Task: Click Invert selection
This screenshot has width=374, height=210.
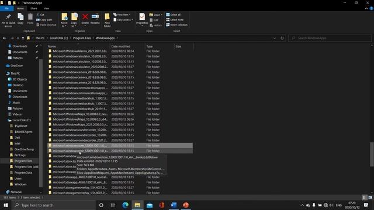Action: [x=176, y=24]
